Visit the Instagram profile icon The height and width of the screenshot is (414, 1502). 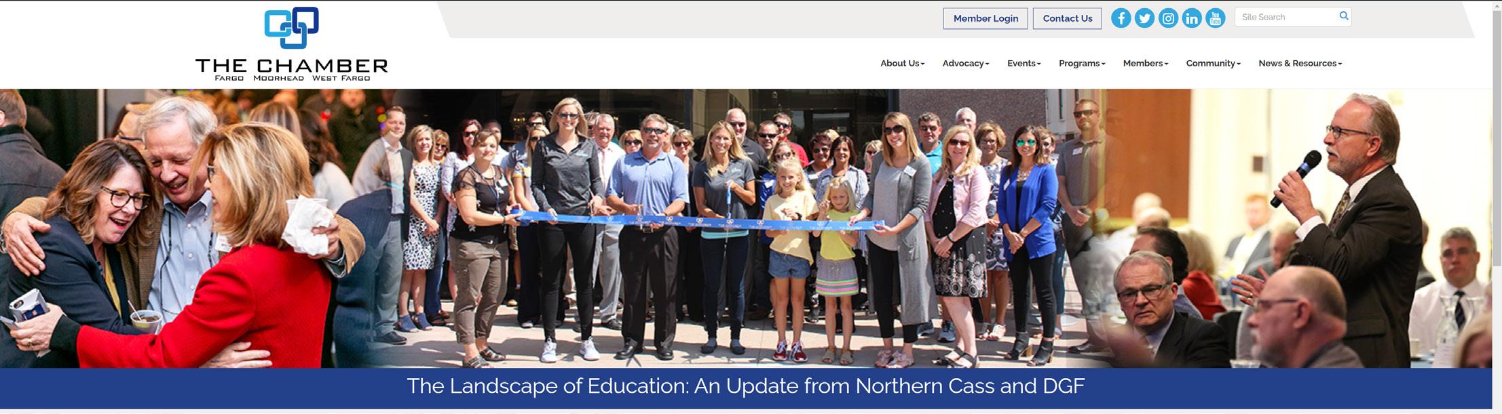click(1168, 18)
